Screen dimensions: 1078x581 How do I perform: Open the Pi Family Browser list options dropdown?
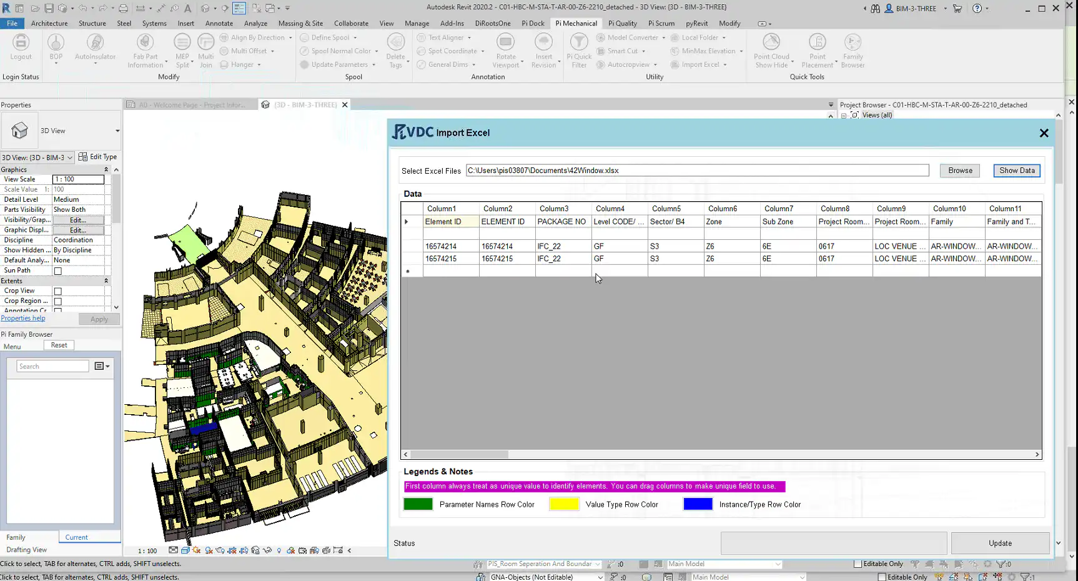click(x=102, y=366)
